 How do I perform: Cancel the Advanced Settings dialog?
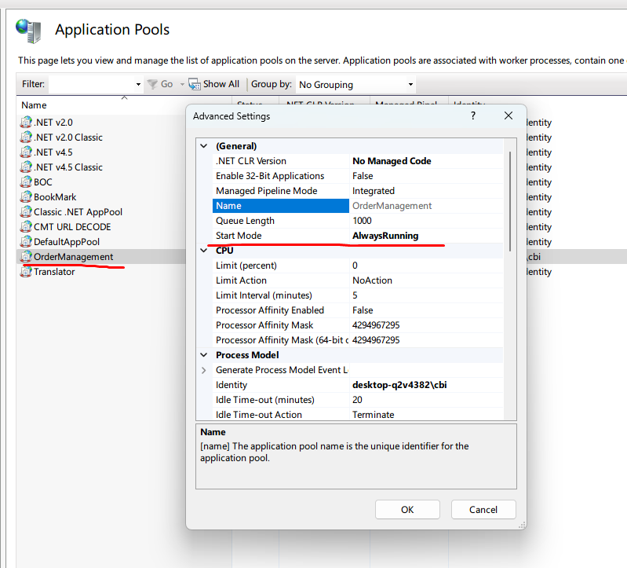[x=483, y=510]
